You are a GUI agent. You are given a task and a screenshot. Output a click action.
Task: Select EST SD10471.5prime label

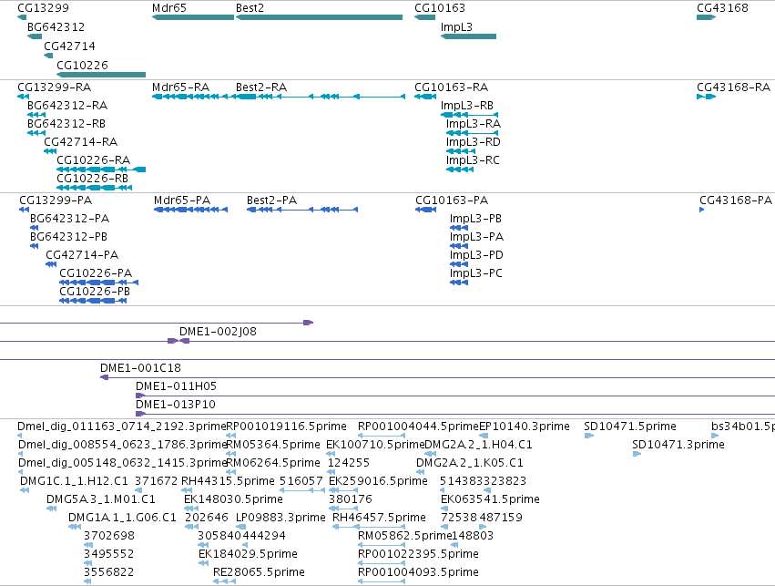point(629,427)
